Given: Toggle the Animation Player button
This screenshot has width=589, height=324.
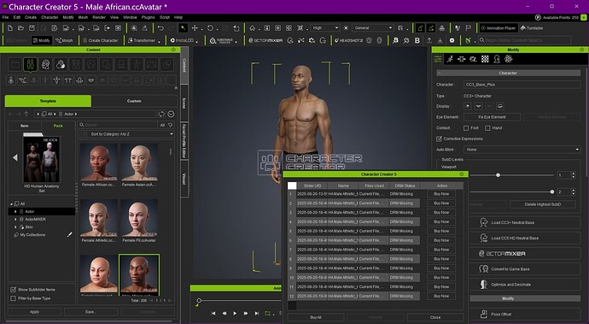Looking at the screenshot, I should click(x=499, y=28).
